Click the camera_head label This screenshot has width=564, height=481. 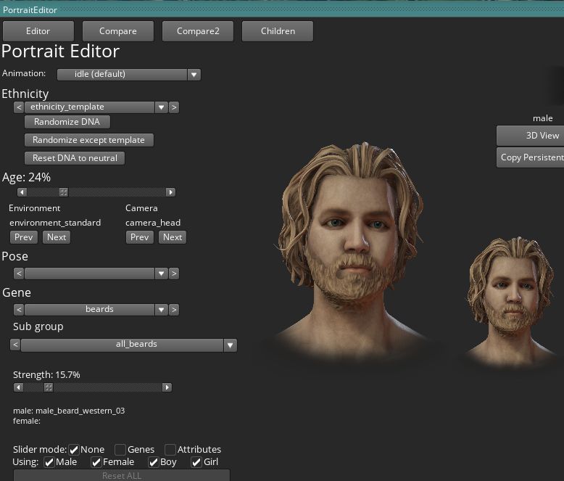(x=153, y=223)
